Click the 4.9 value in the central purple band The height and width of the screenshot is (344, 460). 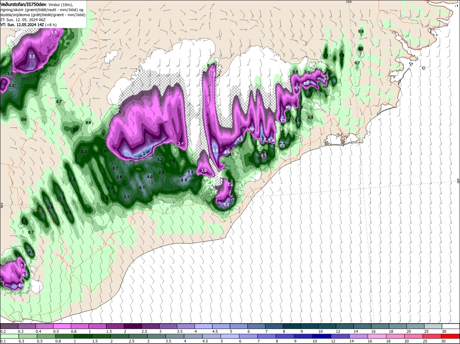252,129
